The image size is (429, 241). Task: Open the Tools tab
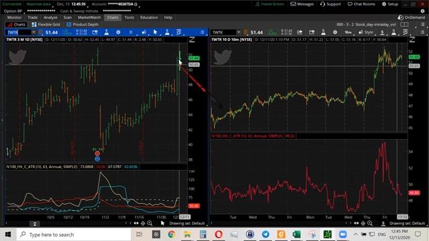[x=129, y=17]
